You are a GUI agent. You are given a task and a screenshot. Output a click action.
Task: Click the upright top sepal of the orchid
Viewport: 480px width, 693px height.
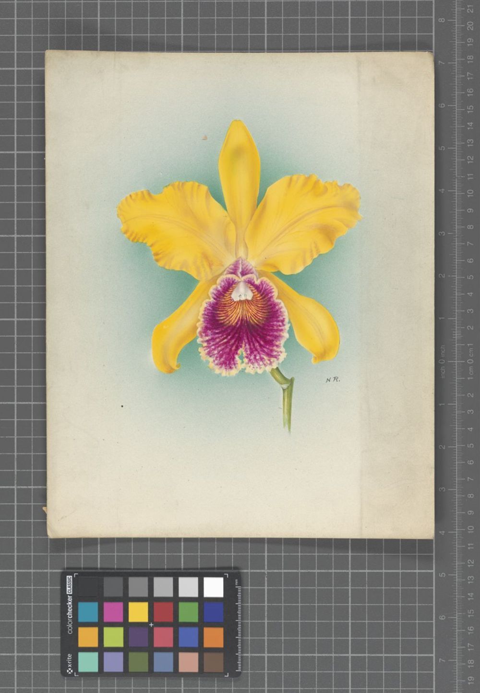[x=239, y=173]
